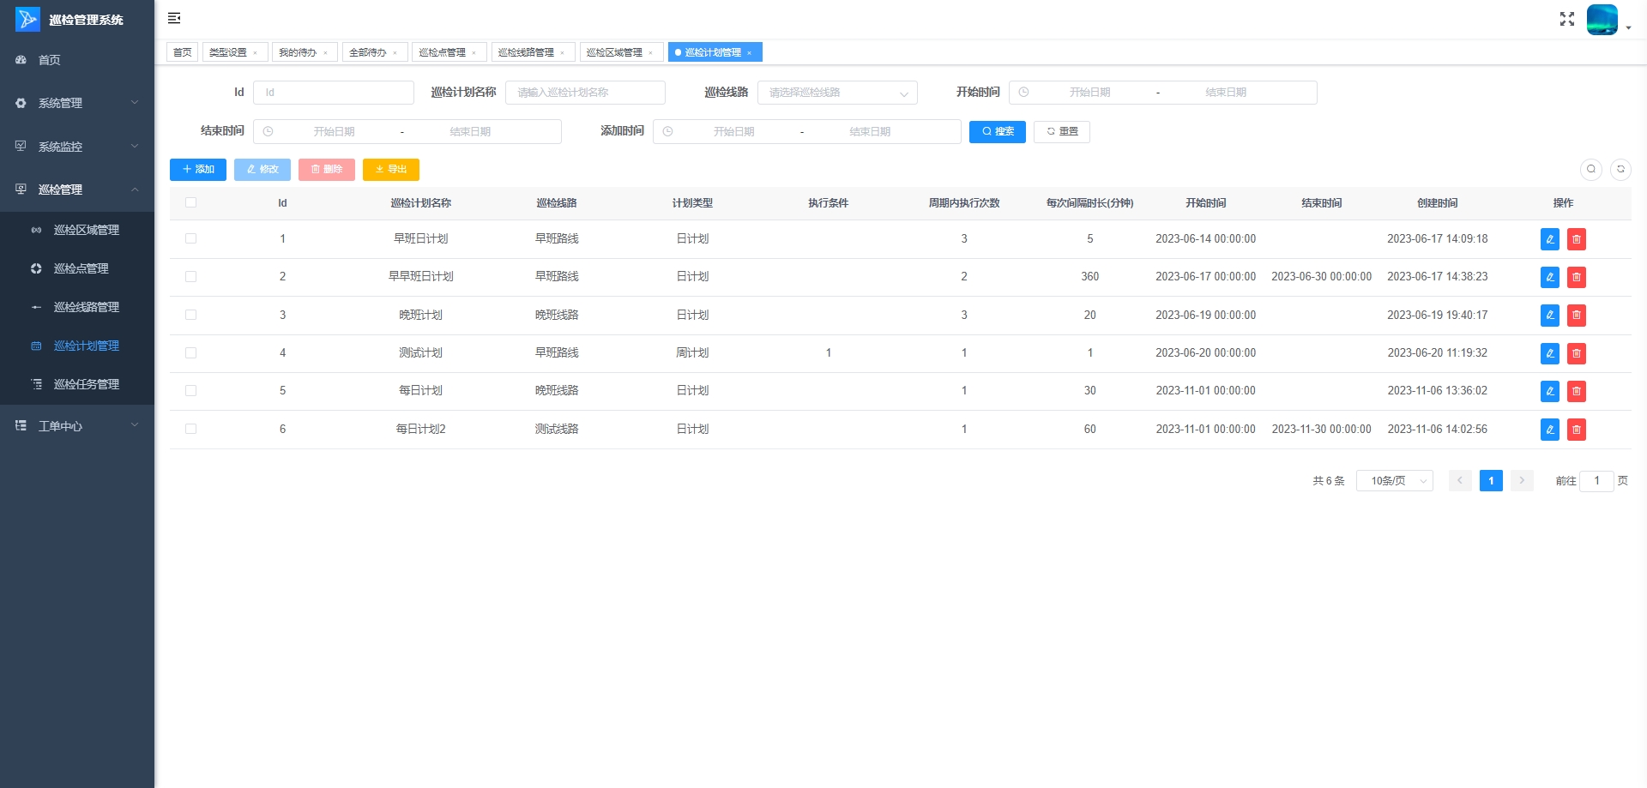Collapse the sidebar with the hamburger icon
Screen dimensions: 1647x788
tap(174, 18)
